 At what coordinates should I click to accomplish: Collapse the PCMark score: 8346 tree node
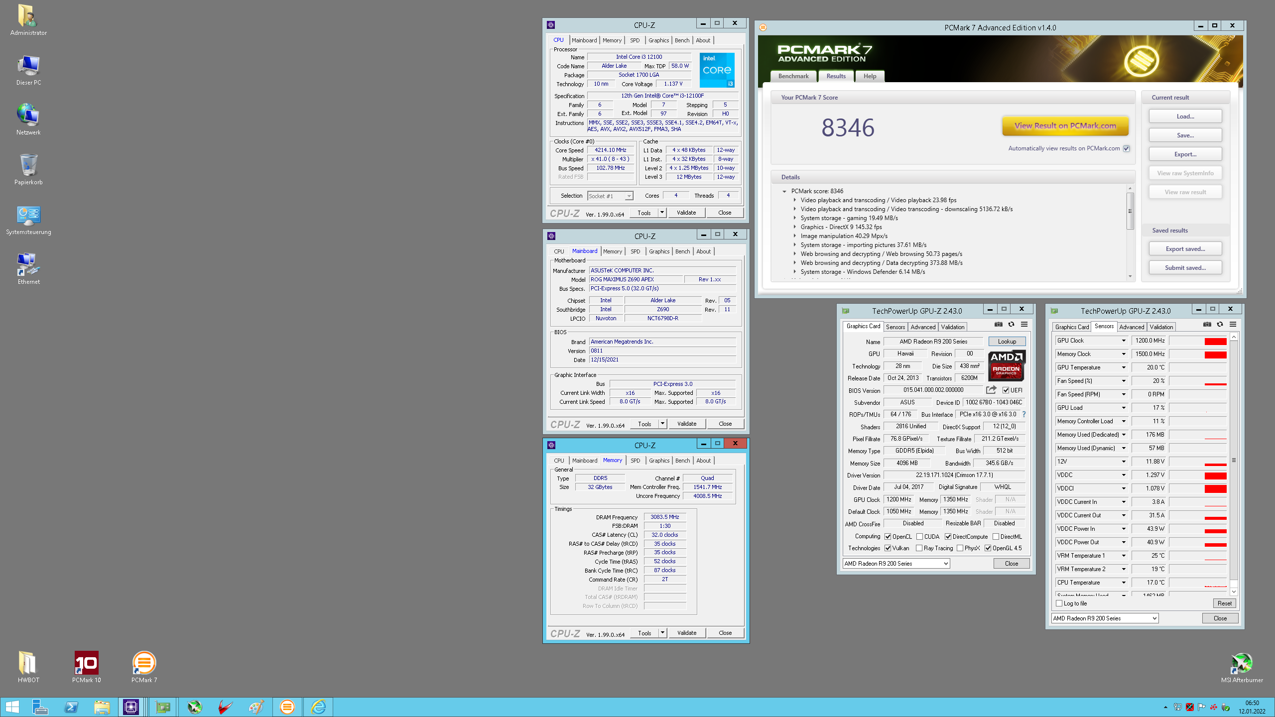pyautogui.click(x=784, y=191)
